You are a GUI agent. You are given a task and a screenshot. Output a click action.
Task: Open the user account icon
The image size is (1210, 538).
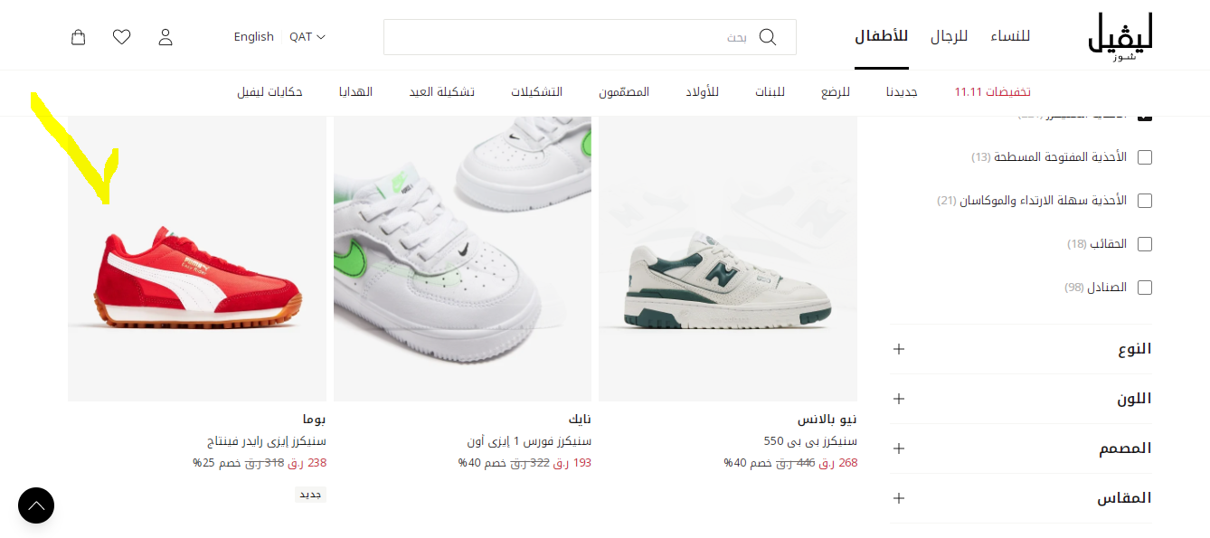[x=165, y=37]
